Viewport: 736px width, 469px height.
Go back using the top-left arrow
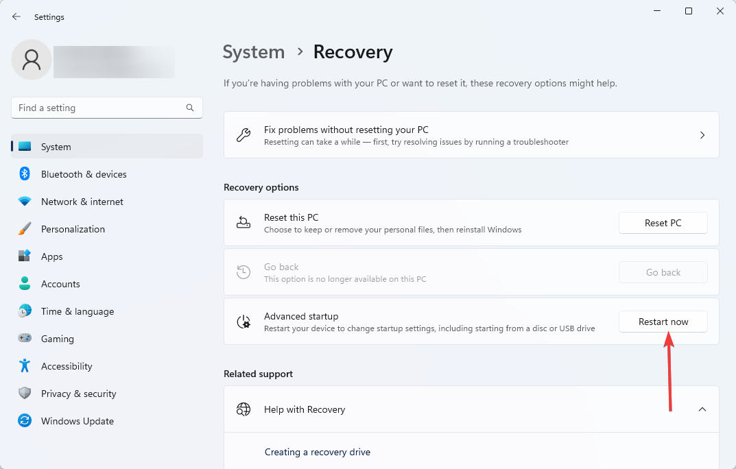16,17
